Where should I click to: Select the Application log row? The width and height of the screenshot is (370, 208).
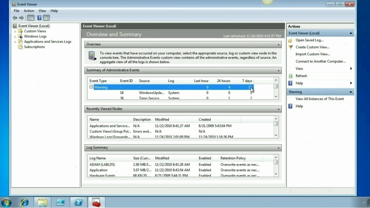(x=181, y=170)
